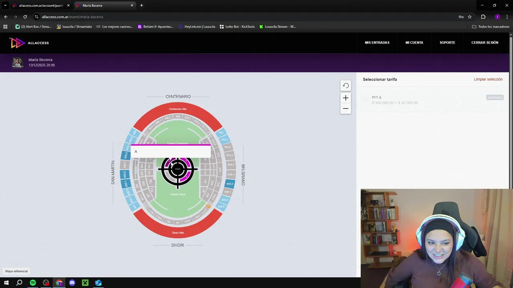
Task: Open MI CUENTA in the navigation
Action: [x=414, y=42]
